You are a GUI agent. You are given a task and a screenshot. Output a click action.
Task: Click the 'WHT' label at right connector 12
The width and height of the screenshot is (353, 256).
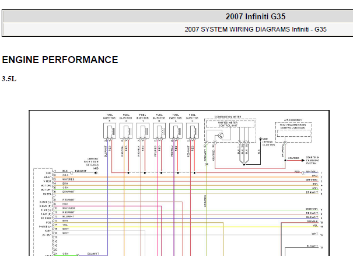[x=315, y=234]
